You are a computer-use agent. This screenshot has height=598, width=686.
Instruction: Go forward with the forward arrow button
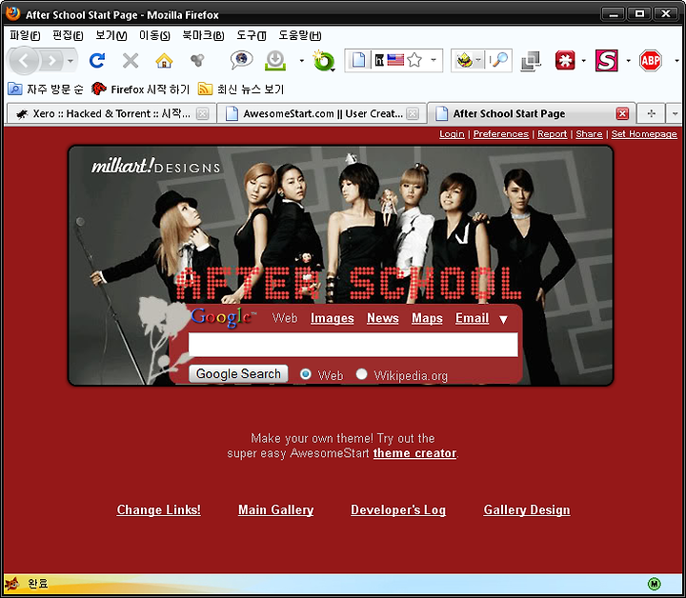click(52, 60)
